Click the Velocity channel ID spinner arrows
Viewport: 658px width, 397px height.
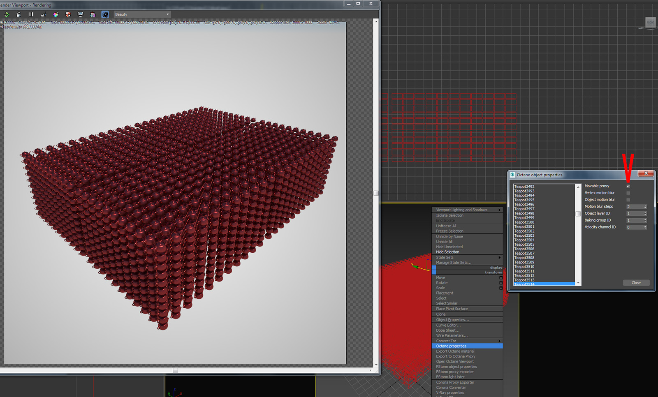pyautogui.click(x=645, y=227)
